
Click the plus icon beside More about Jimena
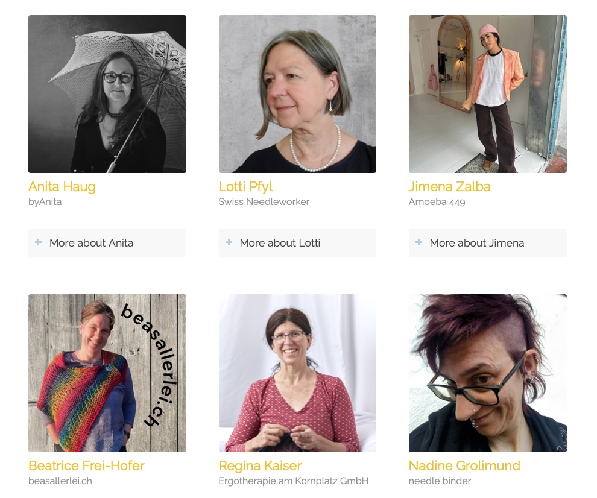point(419,242)
